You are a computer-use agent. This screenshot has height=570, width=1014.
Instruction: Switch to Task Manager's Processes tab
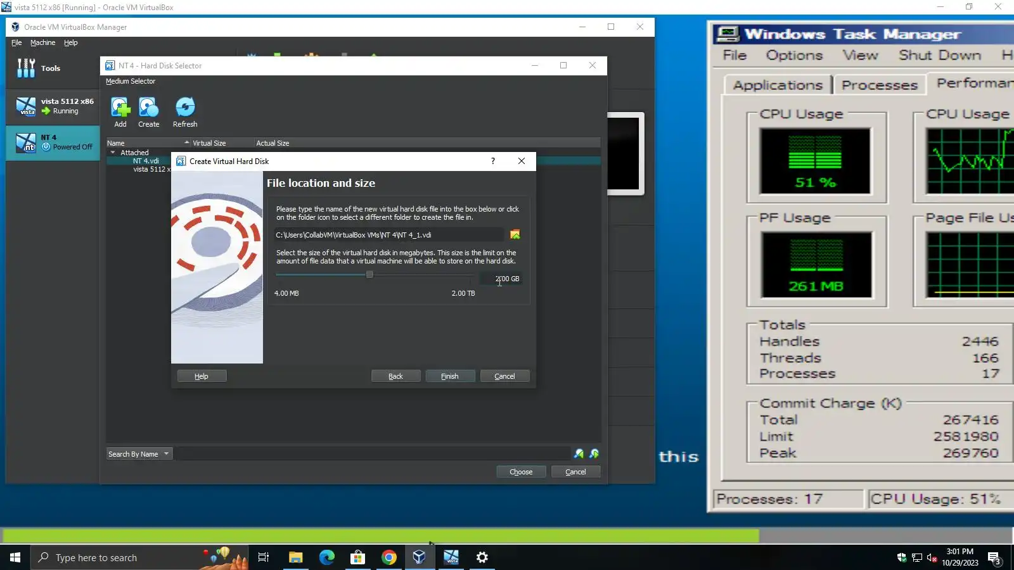(880, 85)
